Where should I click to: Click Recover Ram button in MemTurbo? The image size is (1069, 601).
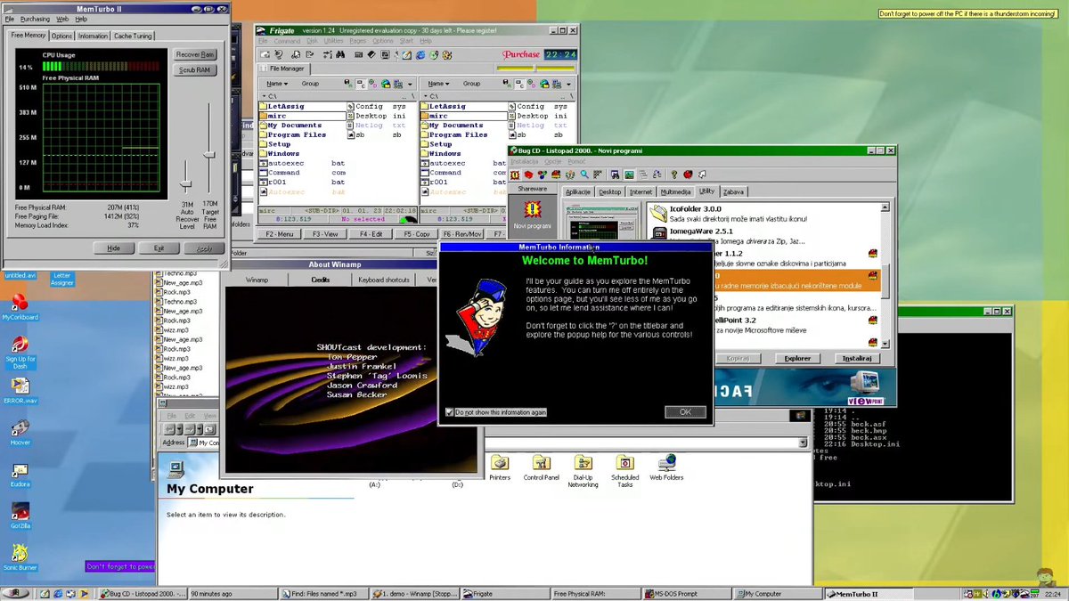click(x=195, y=54)
